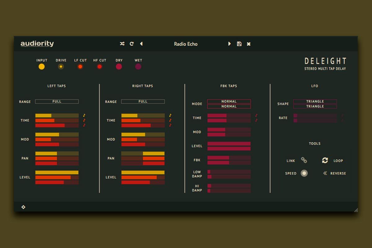Toggle sync note on Right Taps yellow time
The width and height of the screenshot is (372, 248).
click(170, 115)
